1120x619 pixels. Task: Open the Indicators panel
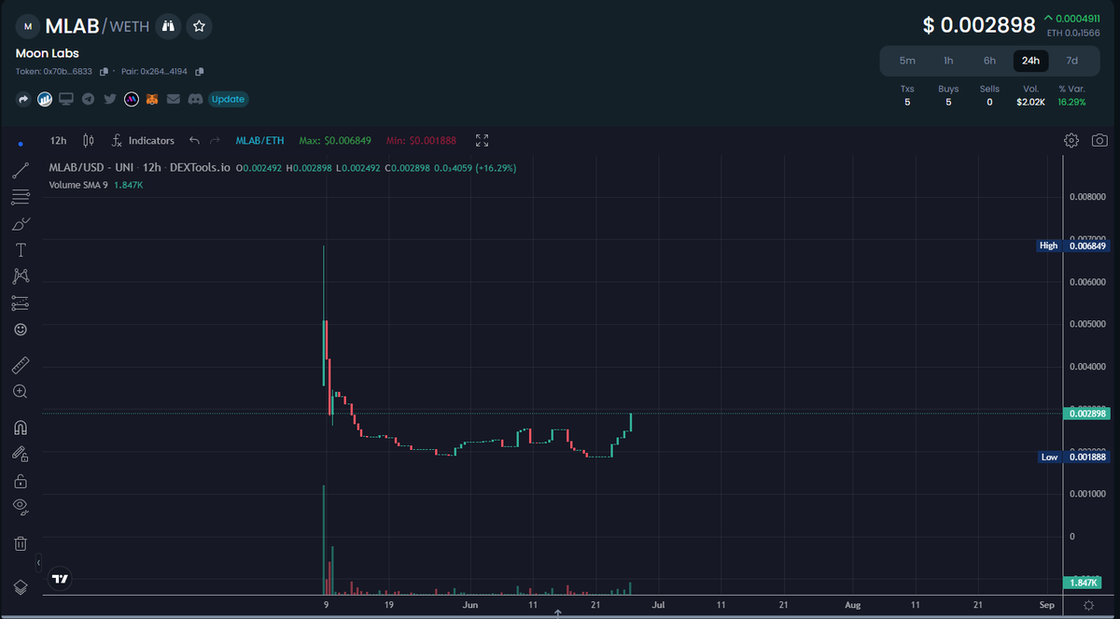149,140
